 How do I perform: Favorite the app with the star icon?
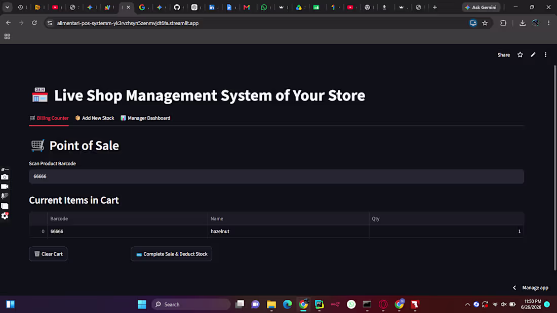click(520, 55)
